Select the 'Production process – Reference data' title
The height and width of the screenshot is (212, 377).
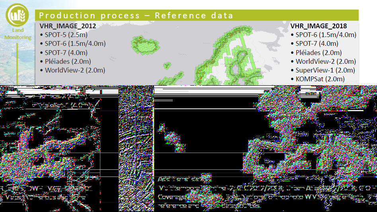coord(136,16)
